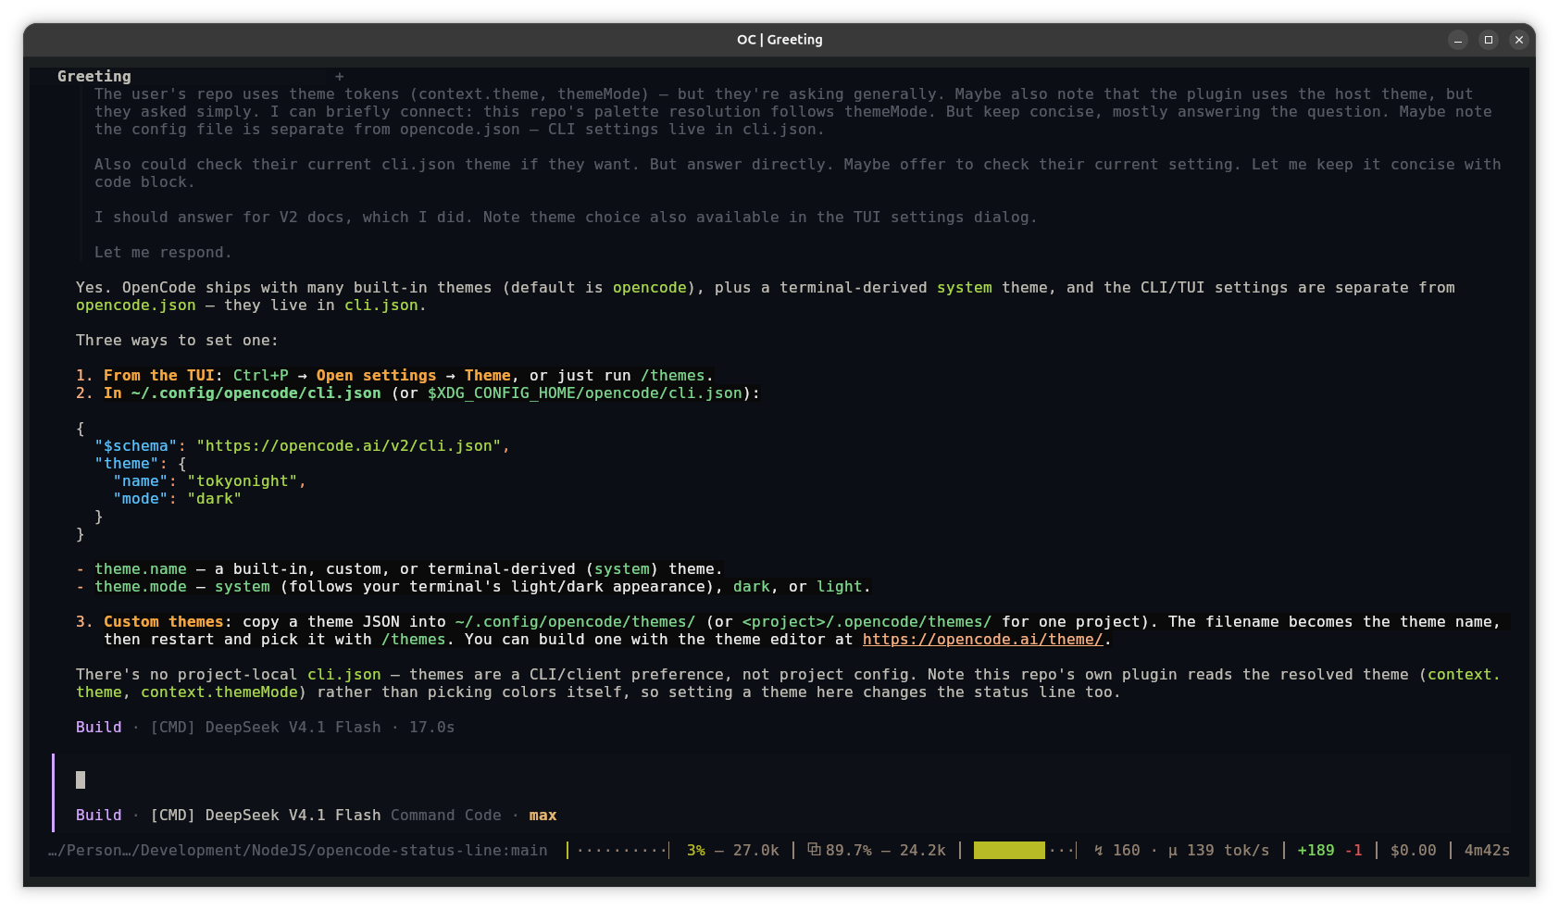Minimize the OC Greeting window
Viewport: 1559px width, 910px height.
click(1458, 40)
